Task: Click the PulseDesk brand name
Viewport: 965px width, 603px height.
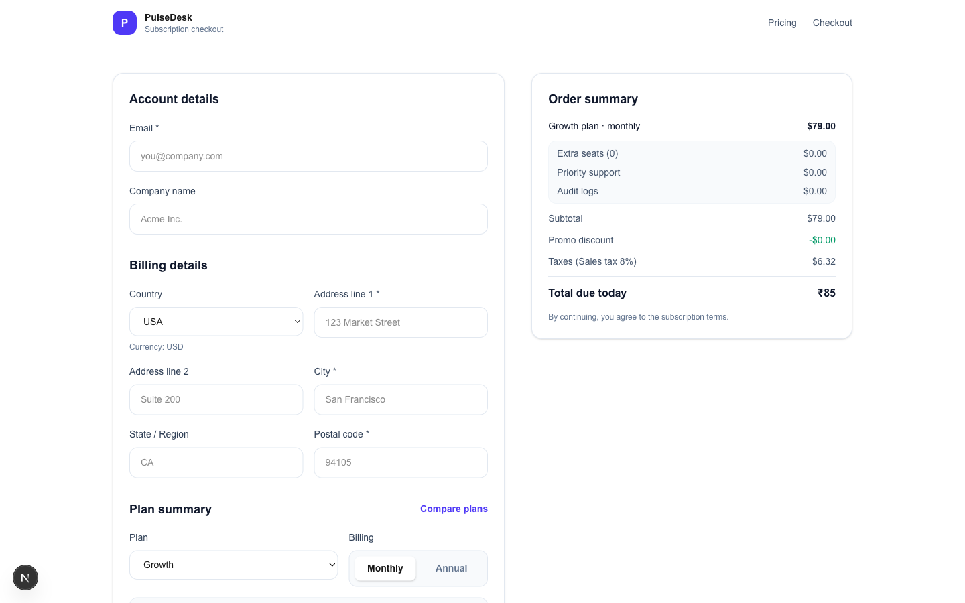Action: pyautogui.click(x=168, y=17)
